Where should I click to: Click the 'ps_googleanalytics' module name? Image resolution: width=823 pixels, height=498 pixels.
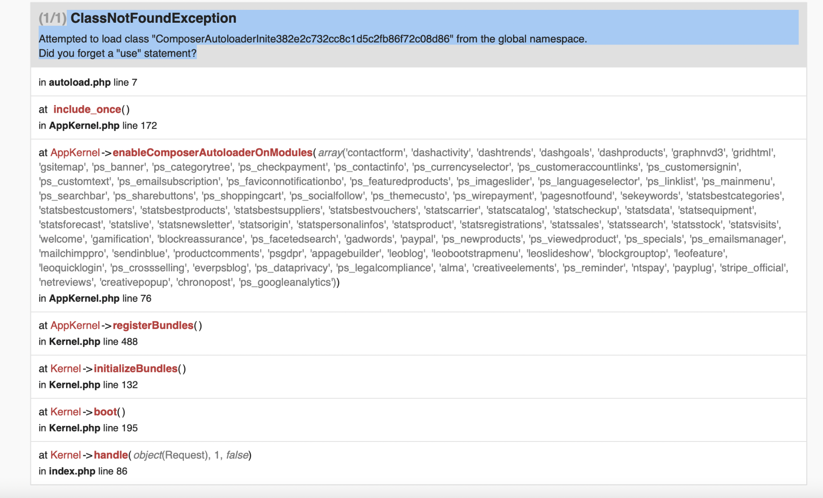[287, 282]
